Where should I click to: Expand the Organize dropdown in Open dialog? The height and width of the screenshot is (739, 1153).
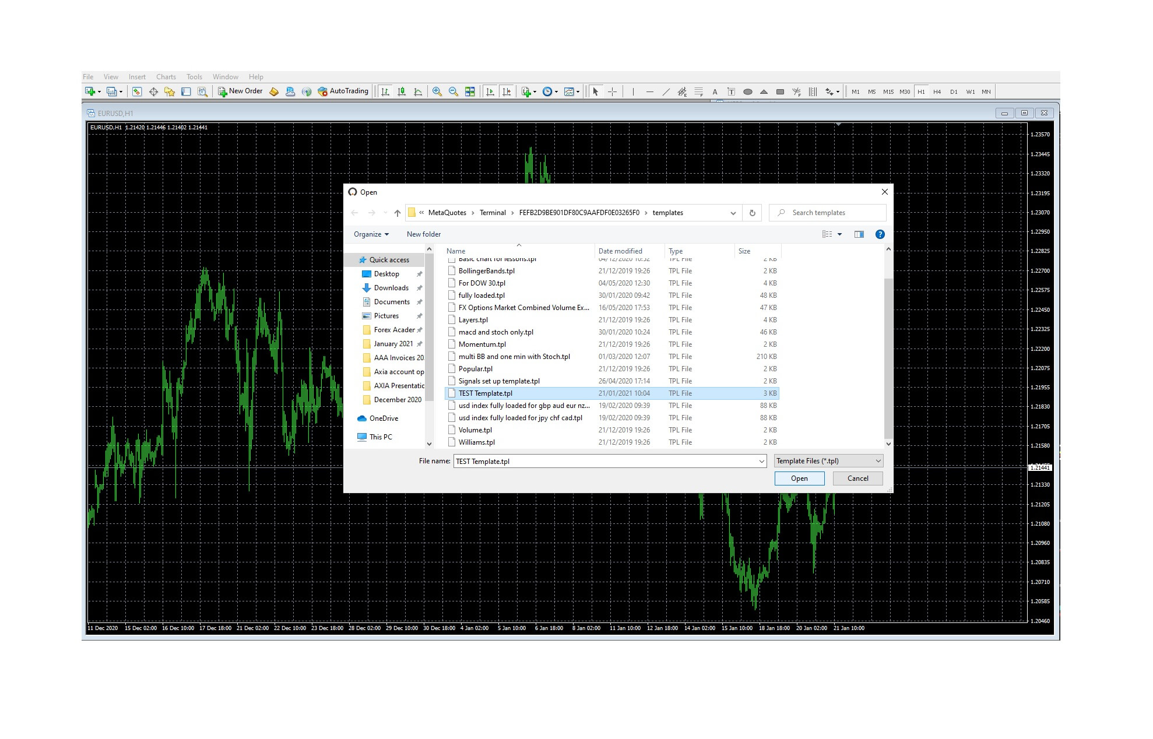[x=371, y=234]
